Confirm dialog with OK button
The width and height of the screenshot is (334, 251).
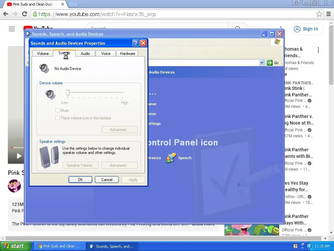[80, 180]
